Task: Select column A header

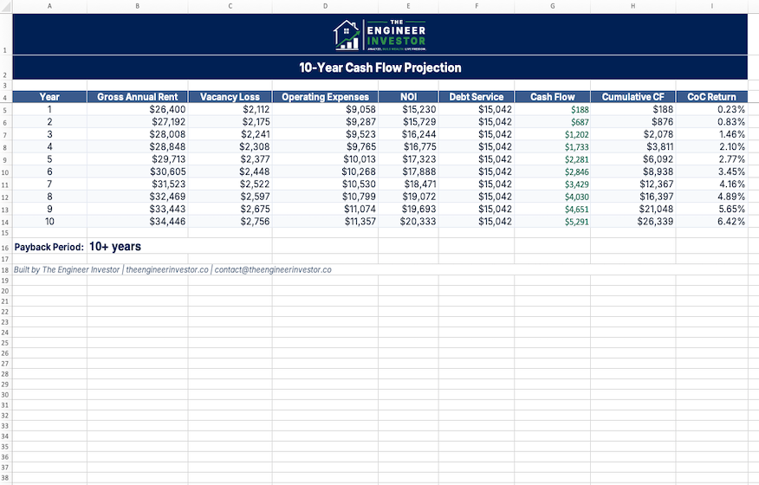Action: 49,6
